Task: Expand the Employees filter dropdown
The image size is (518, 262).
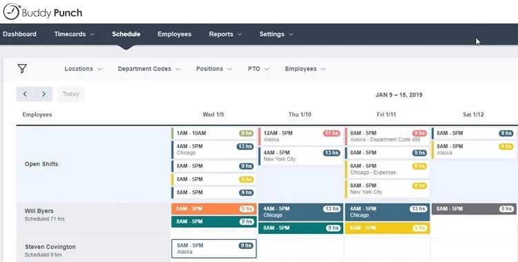Action: tap(305, 69)
